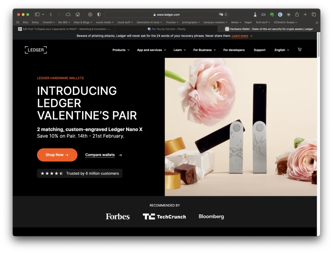This screenshot has height=253, width=333.
Task: Open the sidebar options chevron
Action: (43, 14)
